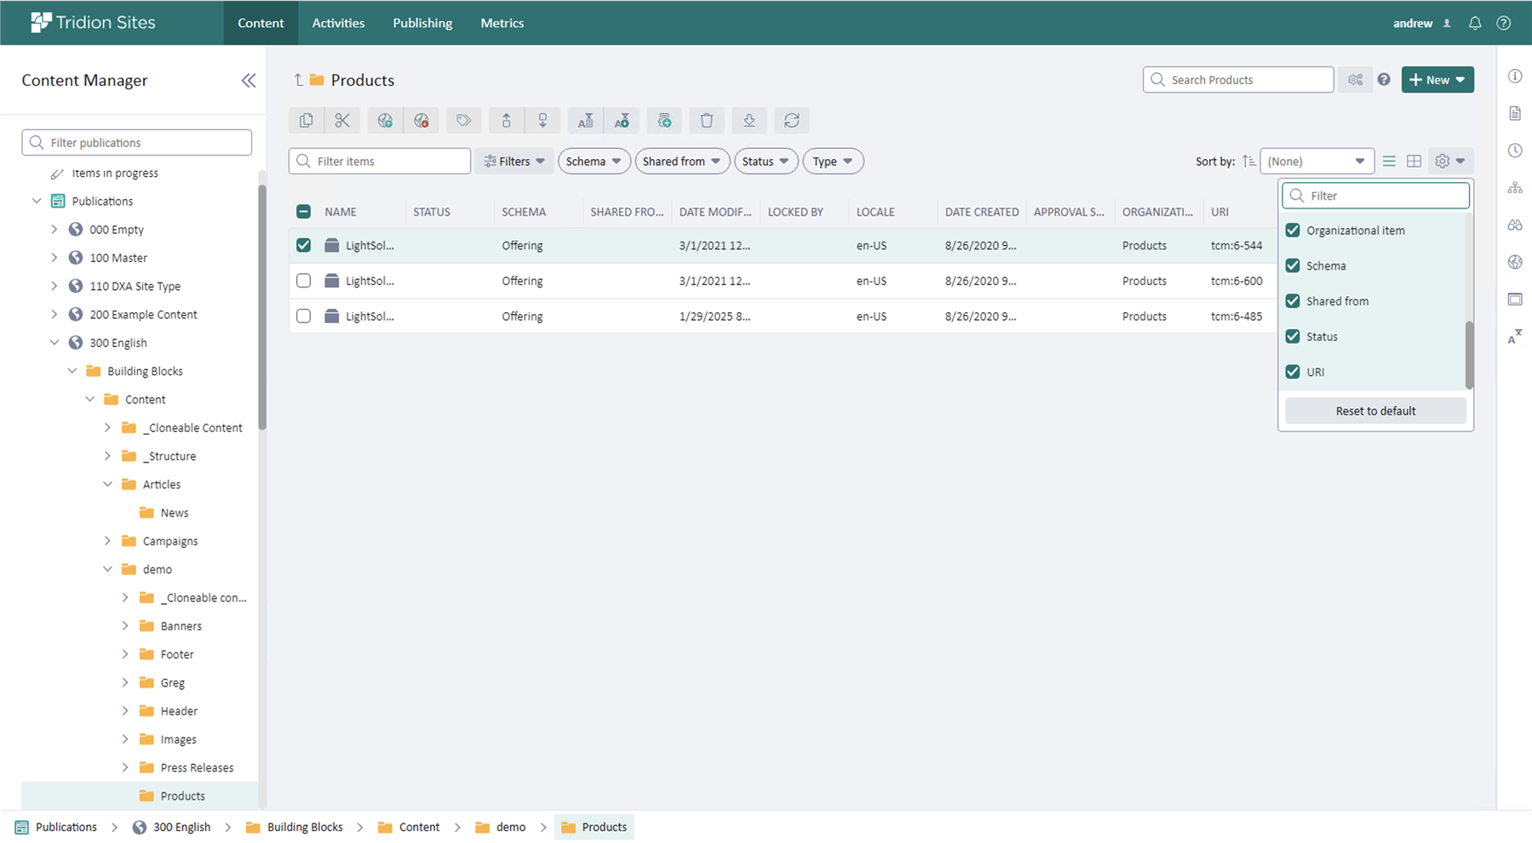
Task: Uncheck the Schema column option
Action: [x=1293, y=265]
